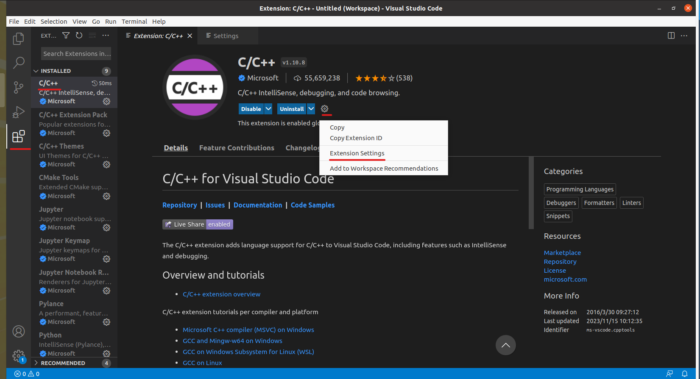Click the Programming Languages category
Screen dimensions: 700x379
(580, 189)
